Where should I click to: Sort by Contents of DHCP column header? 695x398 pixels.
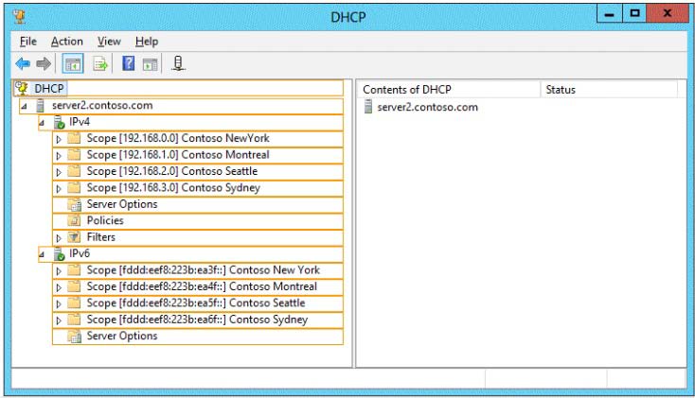click(x=449, y=90)
